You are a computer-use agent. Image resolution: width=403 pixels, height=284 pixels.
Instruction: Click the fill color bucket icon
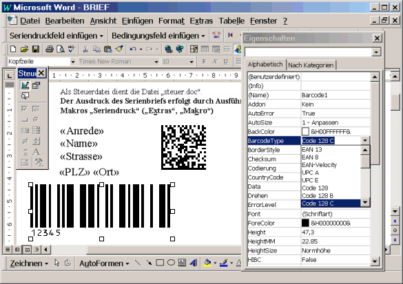[207, 263]
